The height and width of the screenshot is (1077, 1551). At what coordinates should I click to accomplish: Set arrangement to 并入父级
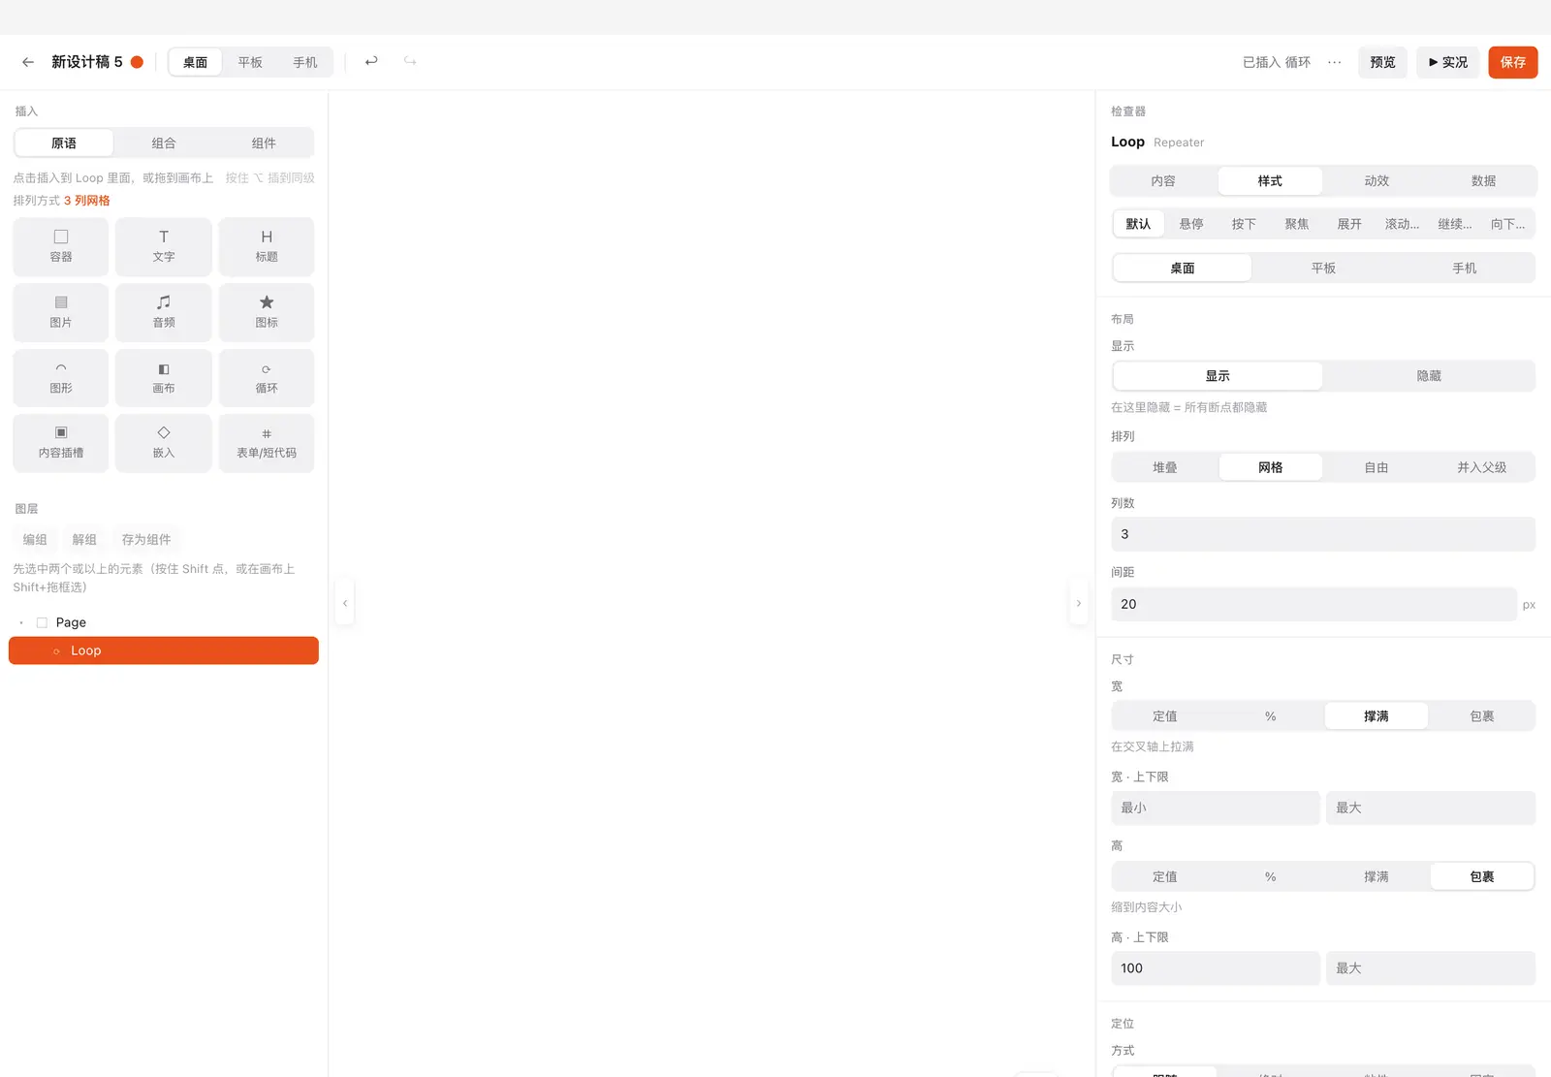[1482, 467]
